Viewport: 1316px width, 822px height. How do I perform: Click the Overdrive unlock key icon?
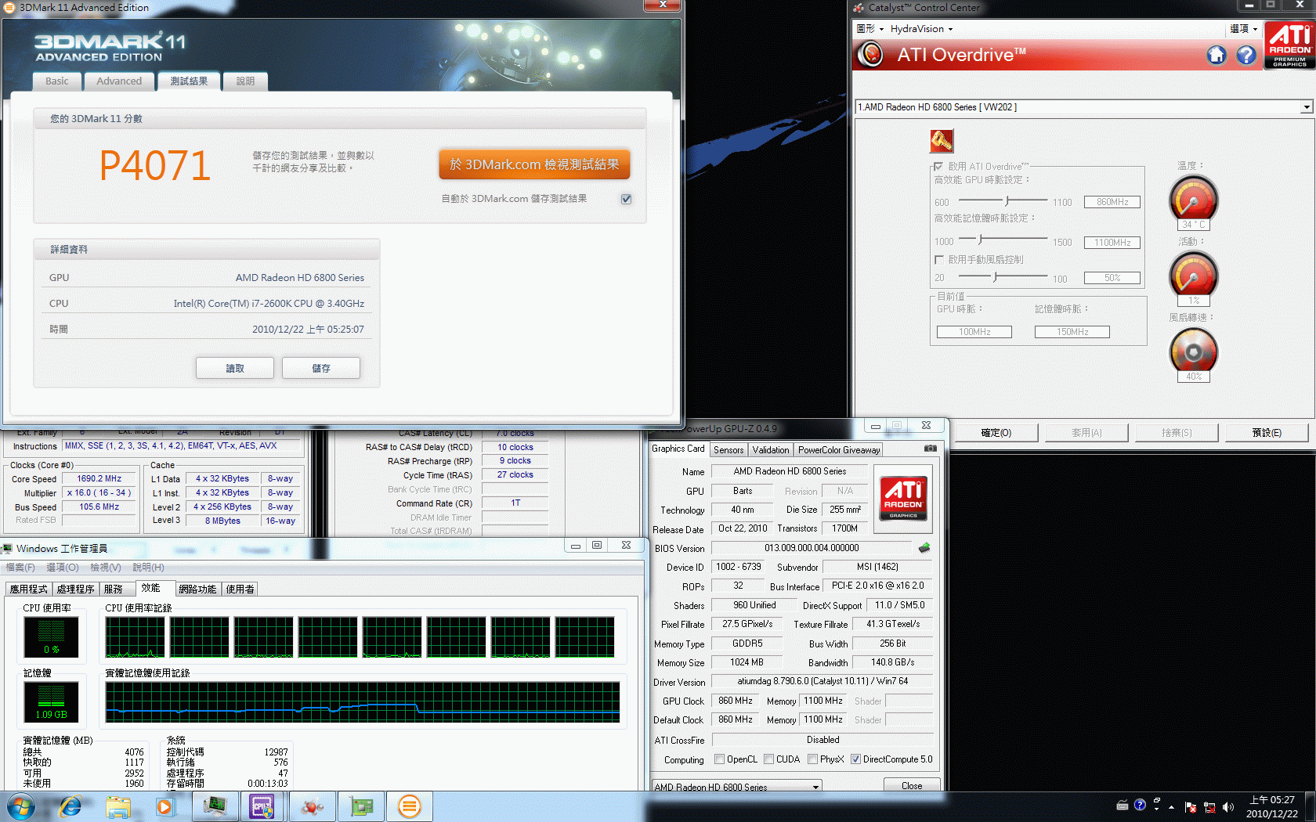[941, 141]
